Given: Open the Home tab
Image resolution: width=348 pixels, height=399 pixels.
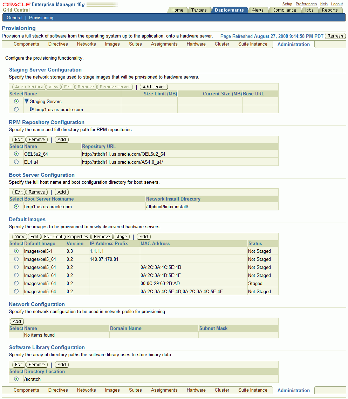Looking at the screenshot, I should (177, 10).
